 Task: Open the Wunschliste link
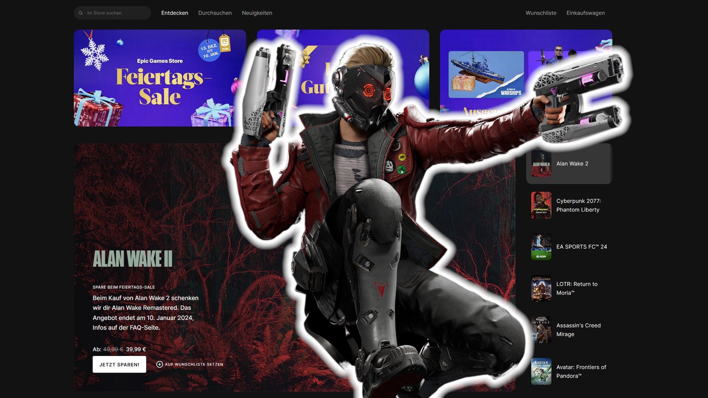pyautogui.click(x=541, y=13)
